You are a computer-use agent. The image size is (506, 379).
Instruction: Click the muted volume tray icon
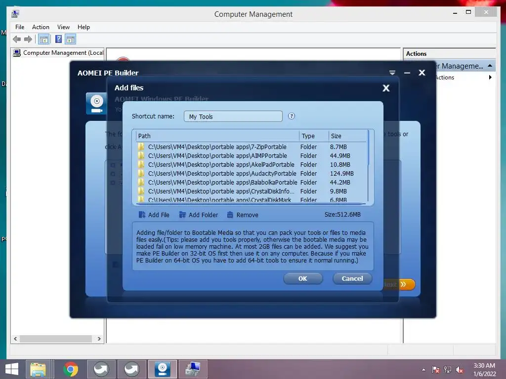click(460, 370)
